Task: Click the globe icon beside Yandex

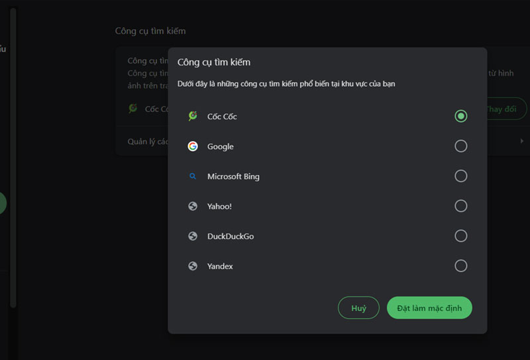Action: (193, 266)
